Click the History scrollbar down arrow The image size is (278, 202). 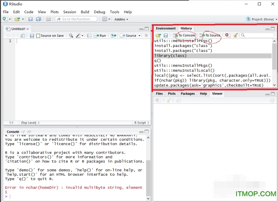(x=274, y=85)
